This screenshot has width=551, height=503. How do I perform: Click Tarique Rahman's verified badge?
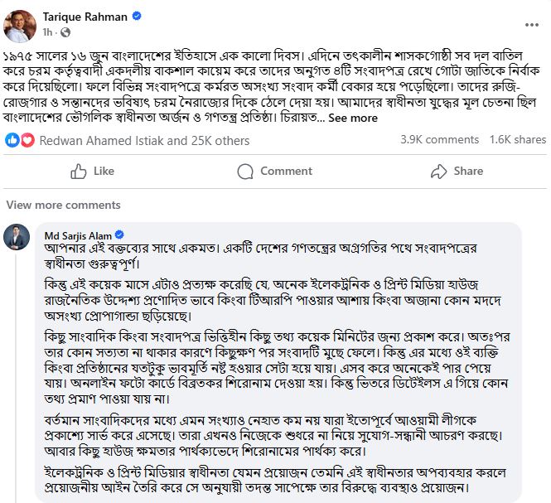[137, 16]
